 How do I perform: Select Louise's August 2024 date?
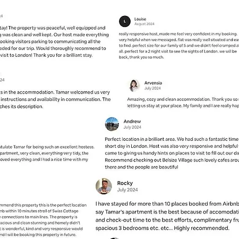(144, 24)
